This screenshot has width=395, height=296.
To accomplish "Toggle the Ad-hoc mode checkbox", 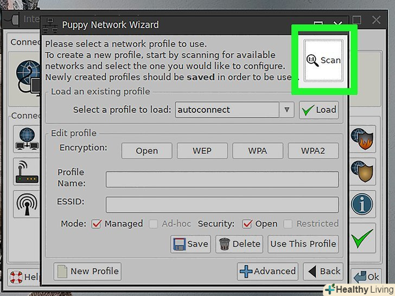I will (x=153, y=224).
